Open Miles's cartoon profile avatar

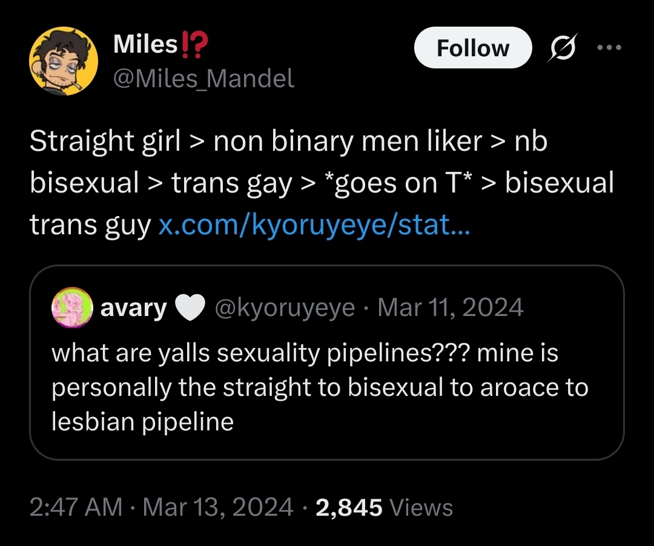[x=64, y=61]
